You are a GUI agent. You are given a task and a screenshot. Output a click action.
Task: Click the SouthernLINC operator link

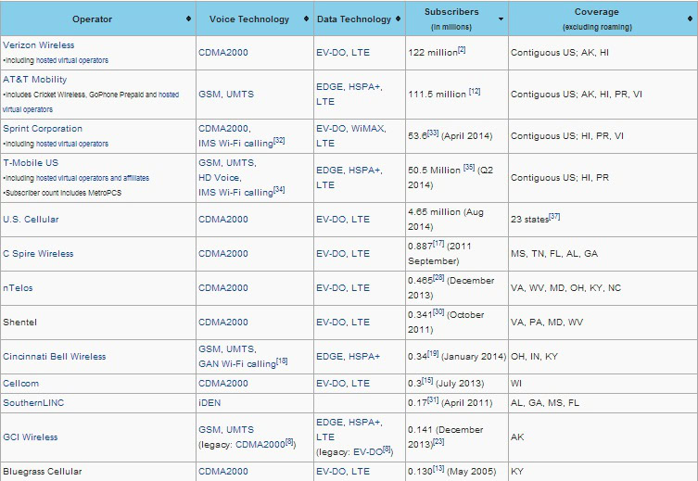[32, 403]
